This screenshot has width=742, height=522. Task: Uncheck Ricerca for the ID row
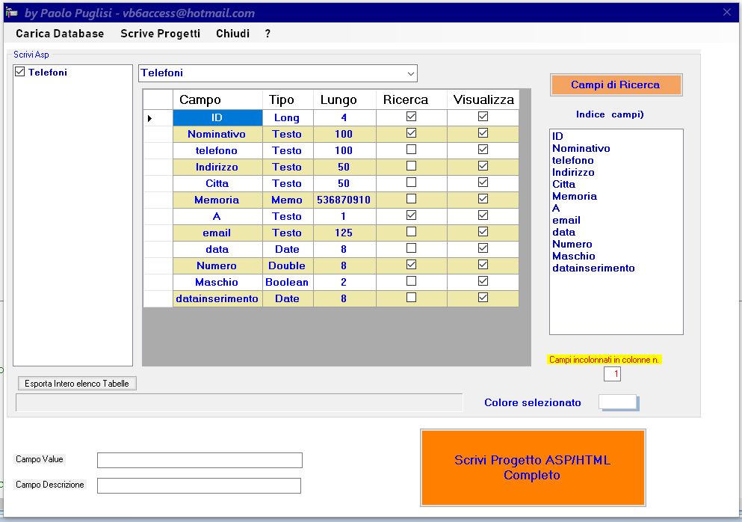[x=411, y=117]
